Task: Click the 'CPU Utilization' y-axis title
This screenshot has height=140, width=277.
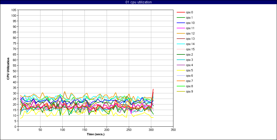Action: [x=8, y=68]
